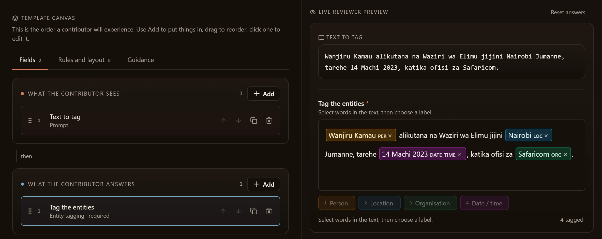The height and width of the screenshot is (239, 602).
Task: Remove the DATE_TIME tag from 14 Machi 2023
Action: coord(459,155)
